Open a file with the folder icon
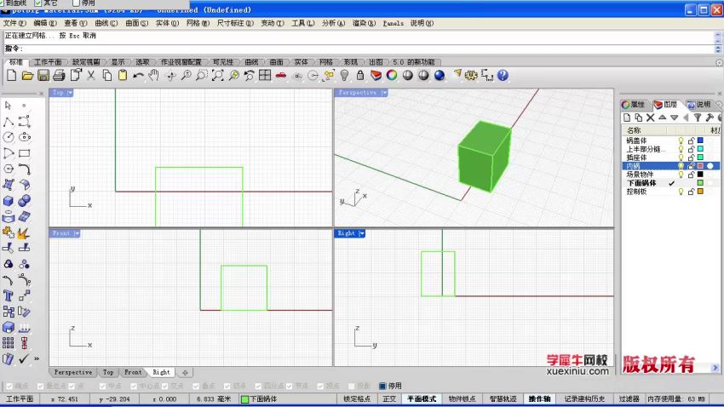Image resolution: width=724 pixels, height=407 pixels. 27,75
